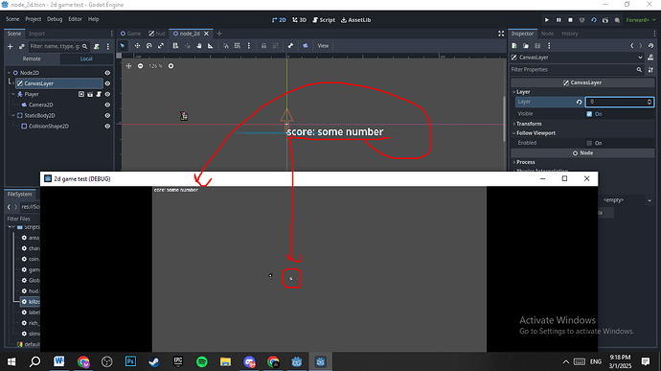Viewport: 661px width, 371px height.
Task: Zoom in the 2D viewport
Action: [171, 66]
